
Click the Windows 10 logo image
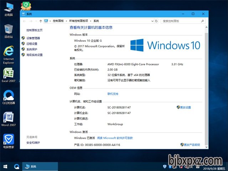coord(165,45)
